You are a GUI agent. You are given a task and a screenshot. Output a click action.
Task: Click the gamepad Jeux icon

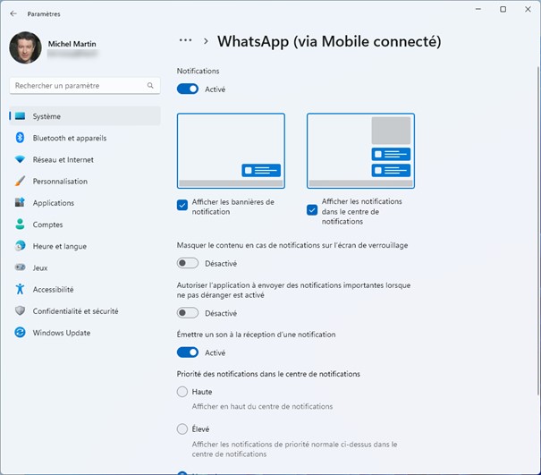[x=20, y=267]
